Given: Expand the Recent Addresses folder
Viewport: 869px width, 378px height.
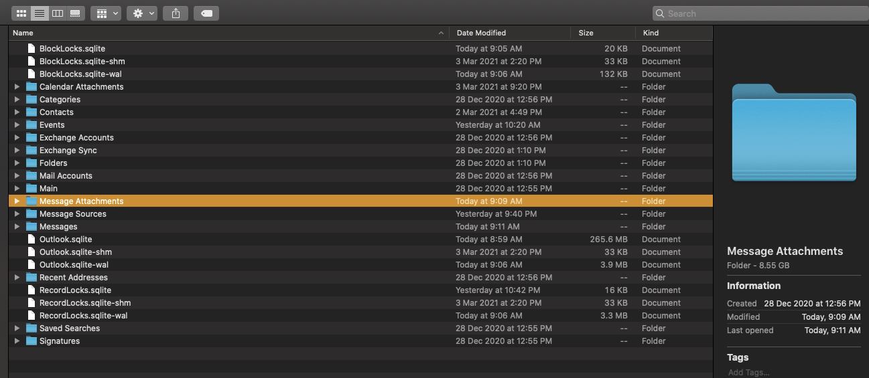Looking at the screenshot, I should click(x=17, y=278).
